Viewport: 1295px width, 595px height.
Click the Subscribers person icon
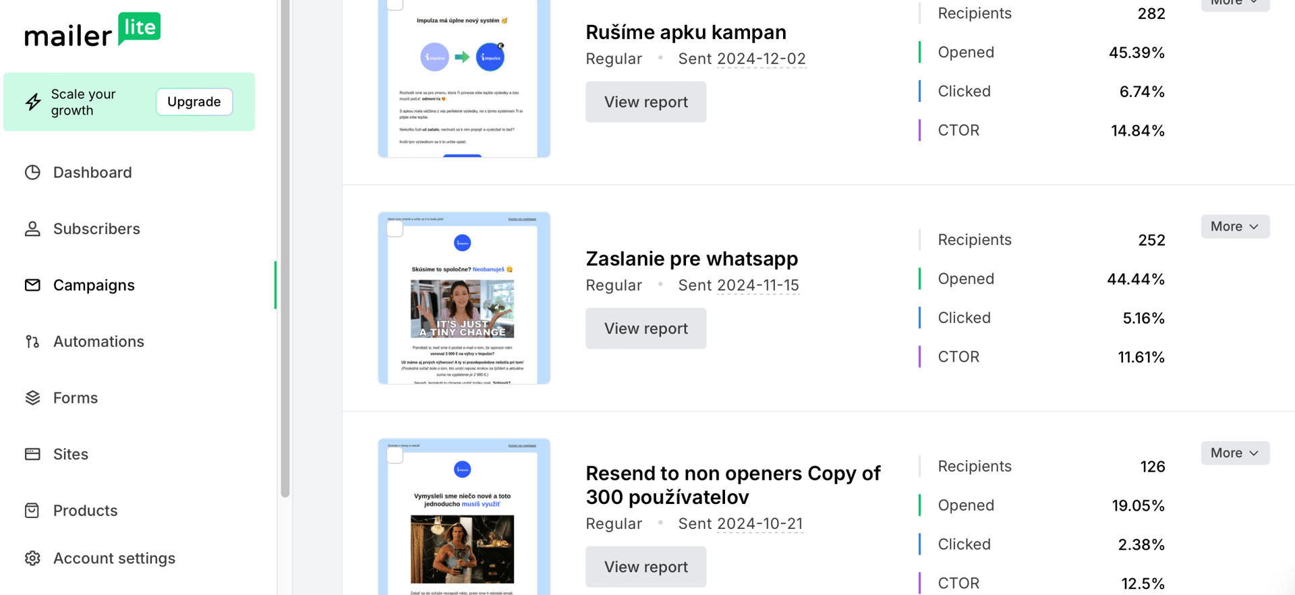pos(32,229)
